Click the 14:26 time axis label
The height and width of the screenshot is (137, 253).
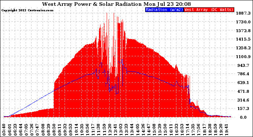[143, 129]
